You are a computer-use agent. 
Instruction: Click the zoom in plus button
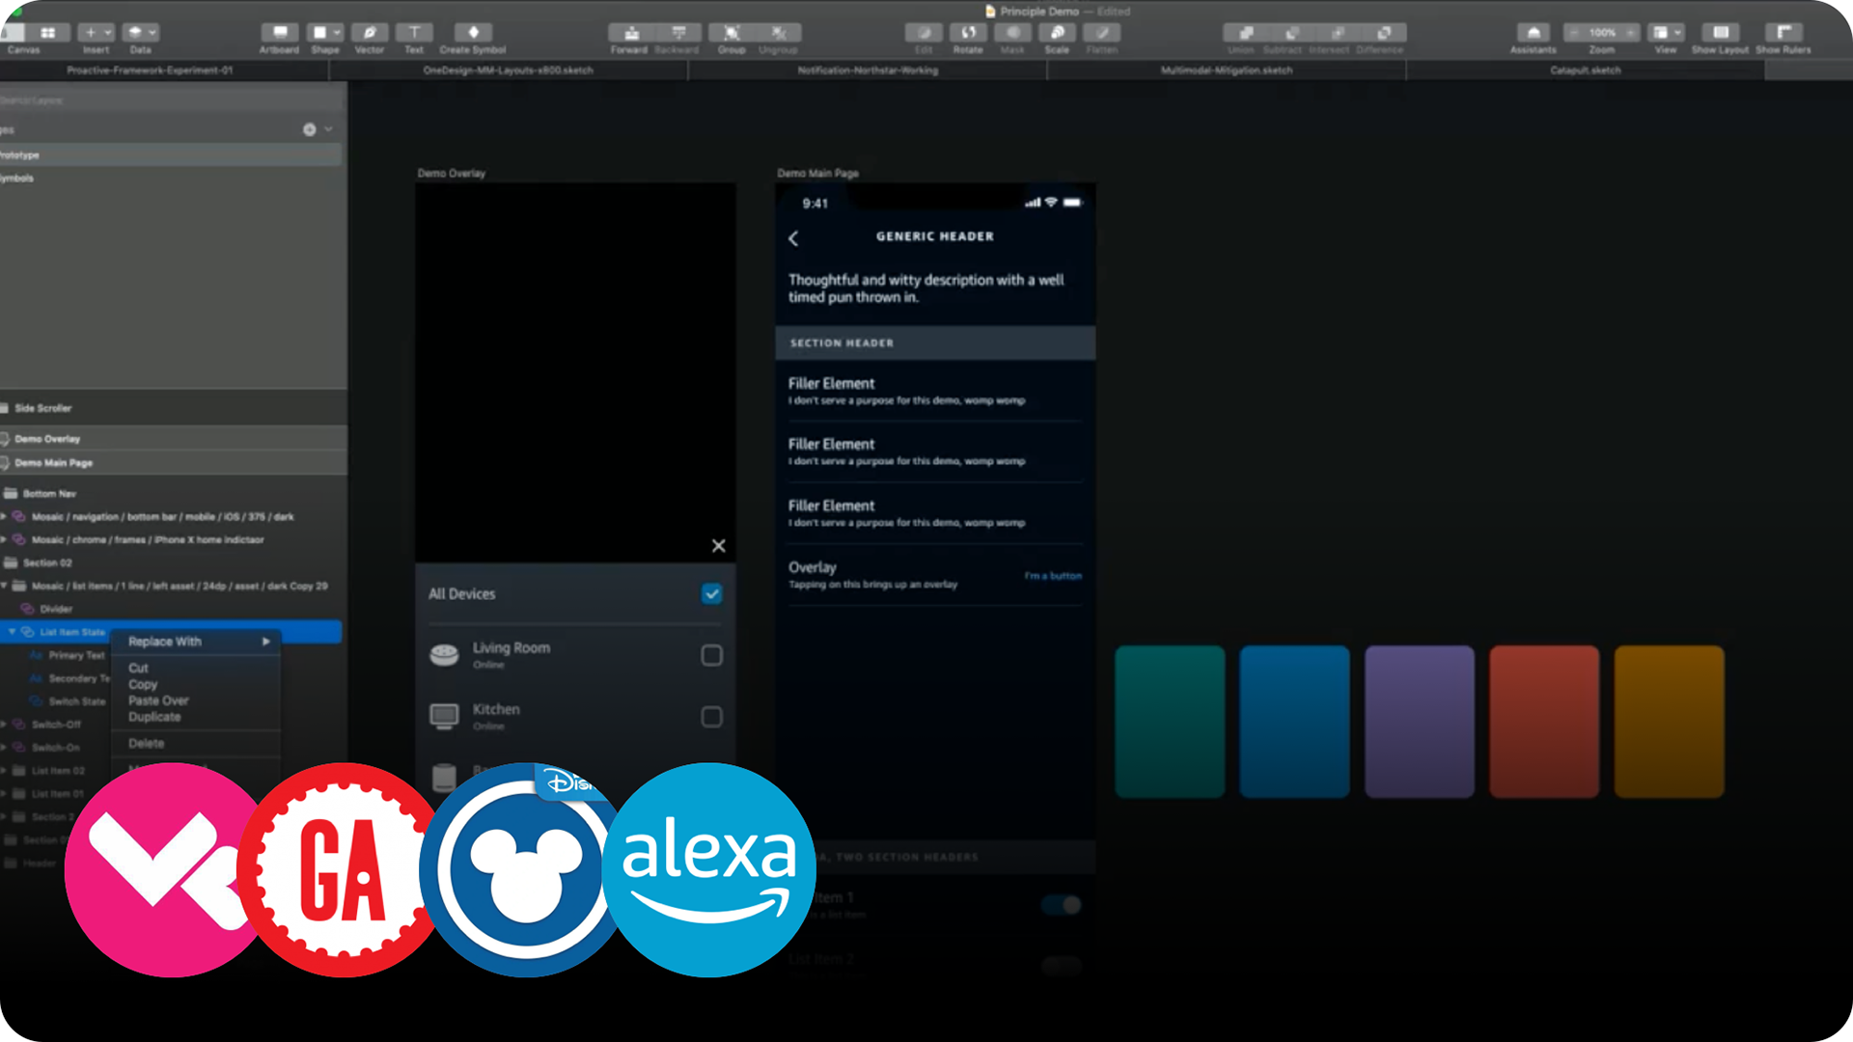click(1629, 33)
